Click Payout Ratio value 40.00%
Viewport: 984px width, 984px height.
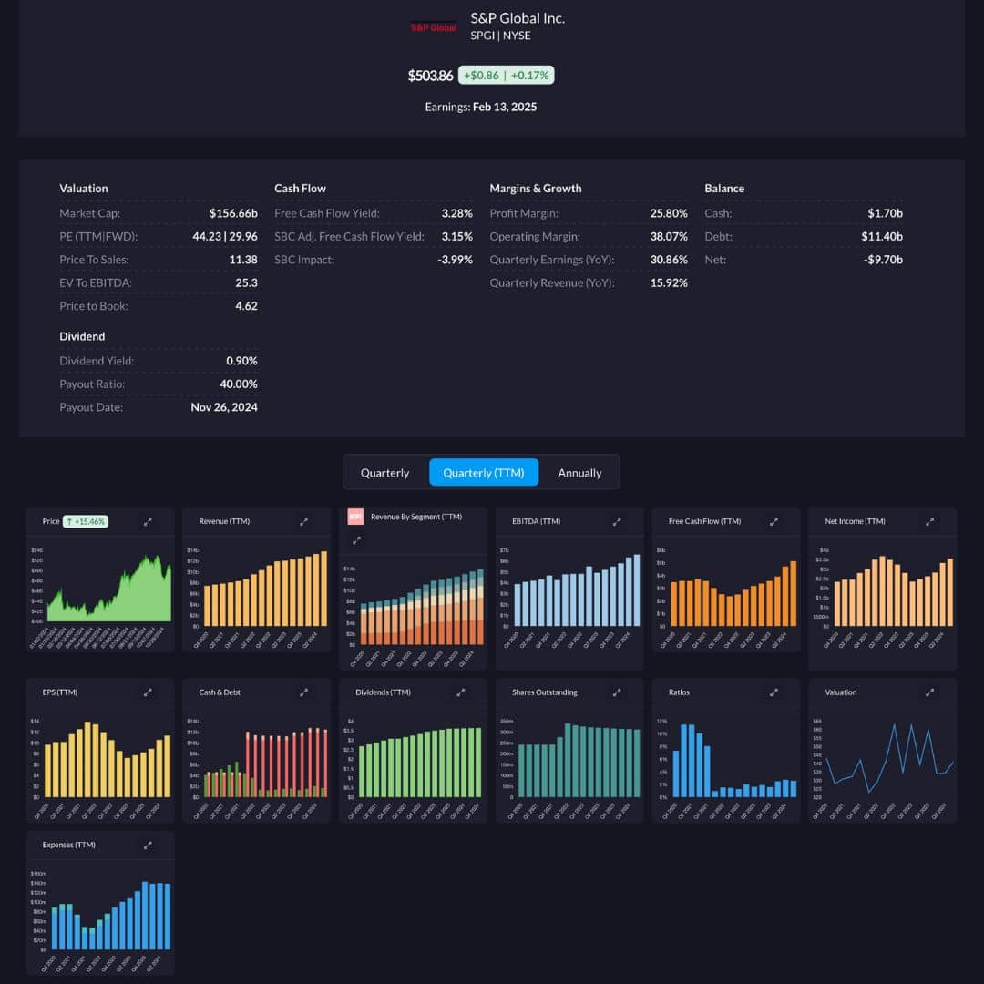click(x=239, y=384)
